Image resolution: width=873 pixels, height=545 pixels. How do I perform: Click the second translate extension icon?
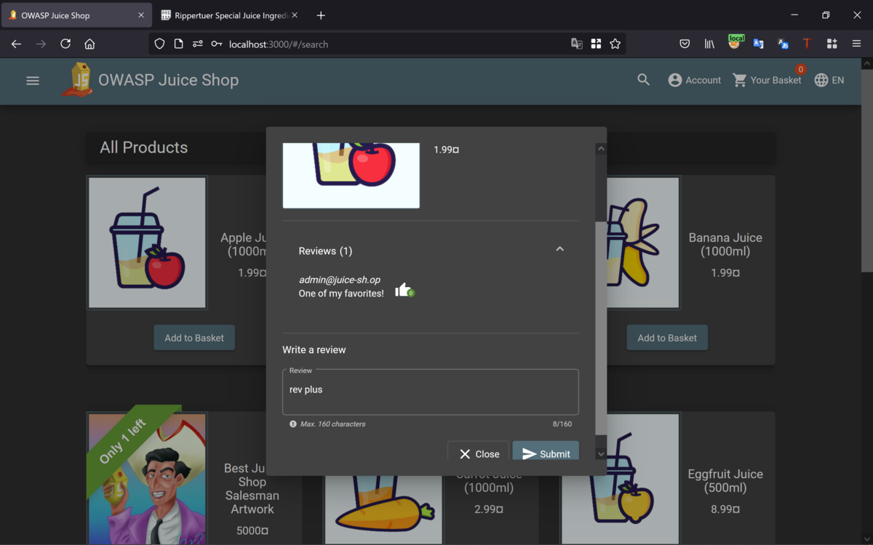[783, 44]
